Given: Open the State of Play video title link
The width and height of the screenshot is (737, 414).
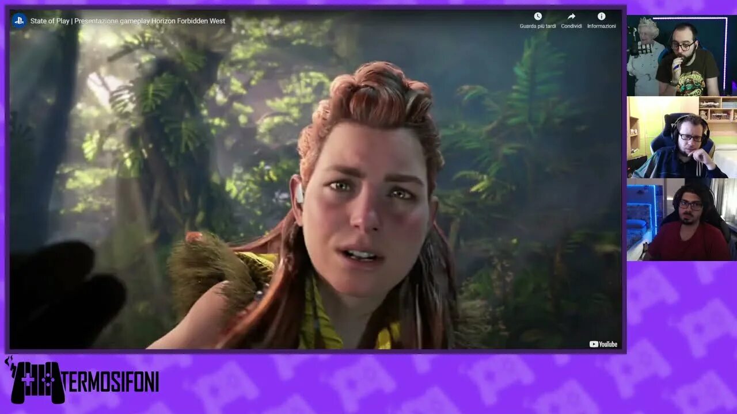Looking at the screenshot, I should [x=128, y=21].
